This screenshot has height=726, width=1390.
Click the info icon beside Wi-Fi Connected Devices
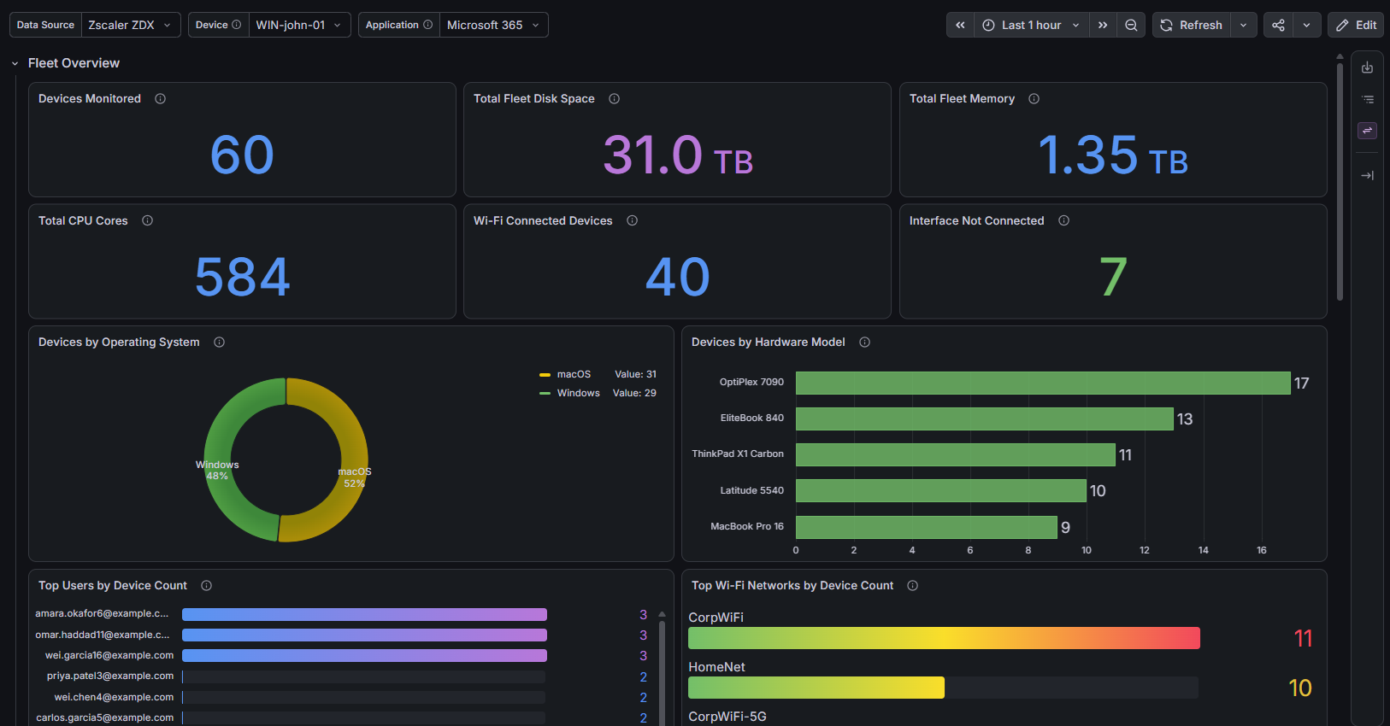[632, 220]
